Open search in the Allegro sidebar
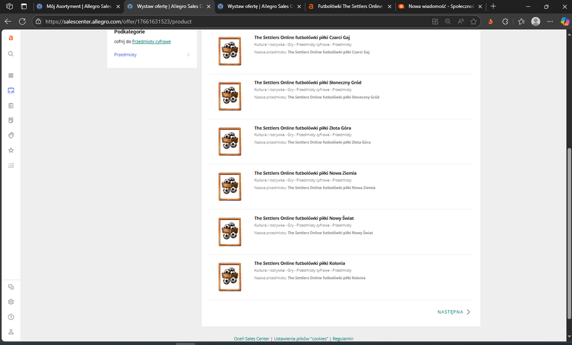 point(11,54)
